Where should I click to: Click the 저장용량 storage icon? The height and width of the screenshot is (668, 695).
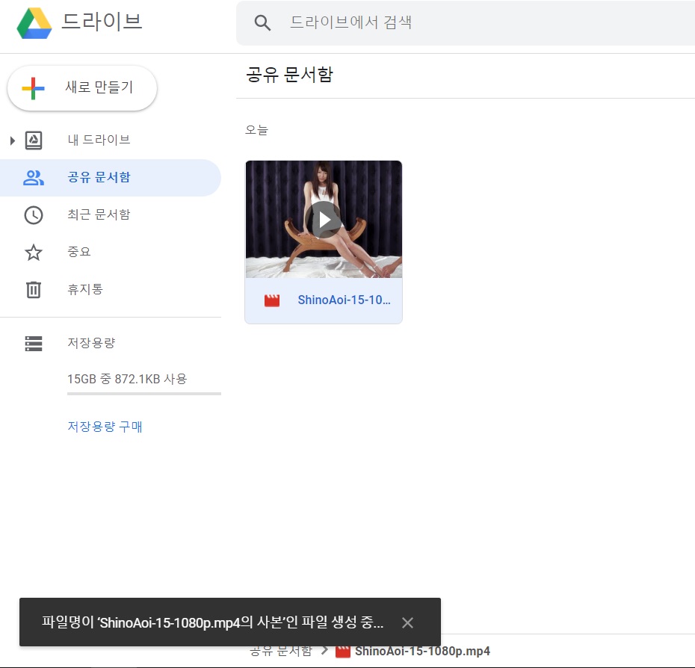34,344
